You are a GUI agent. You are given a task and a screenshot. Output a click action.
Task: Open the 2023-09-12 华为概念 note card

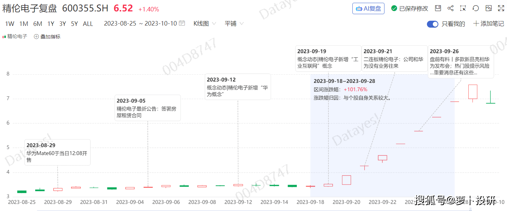(x=237, y=87)
